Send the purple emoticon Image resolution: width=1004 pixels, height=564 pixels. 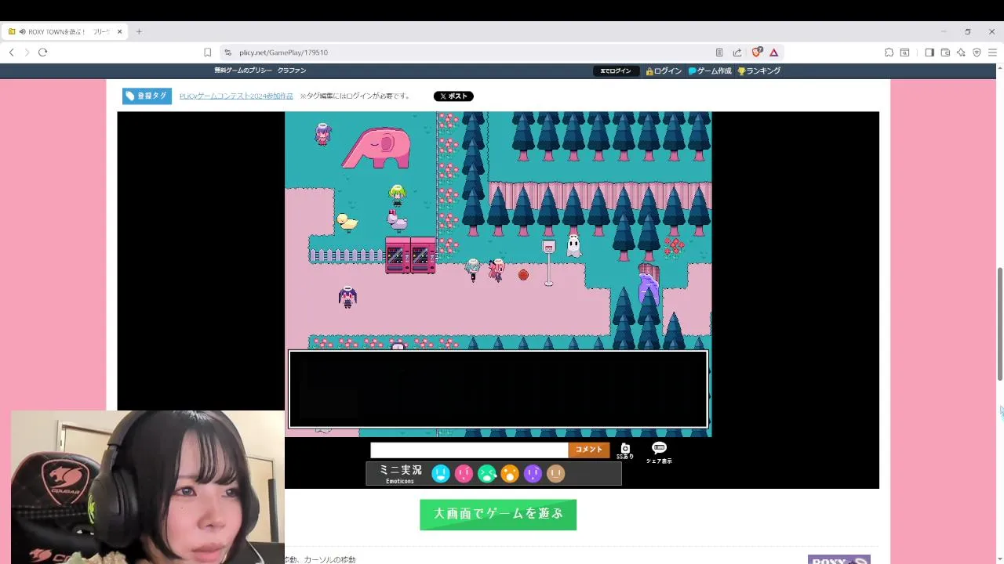pyautogui.click(x=533, y=473)
